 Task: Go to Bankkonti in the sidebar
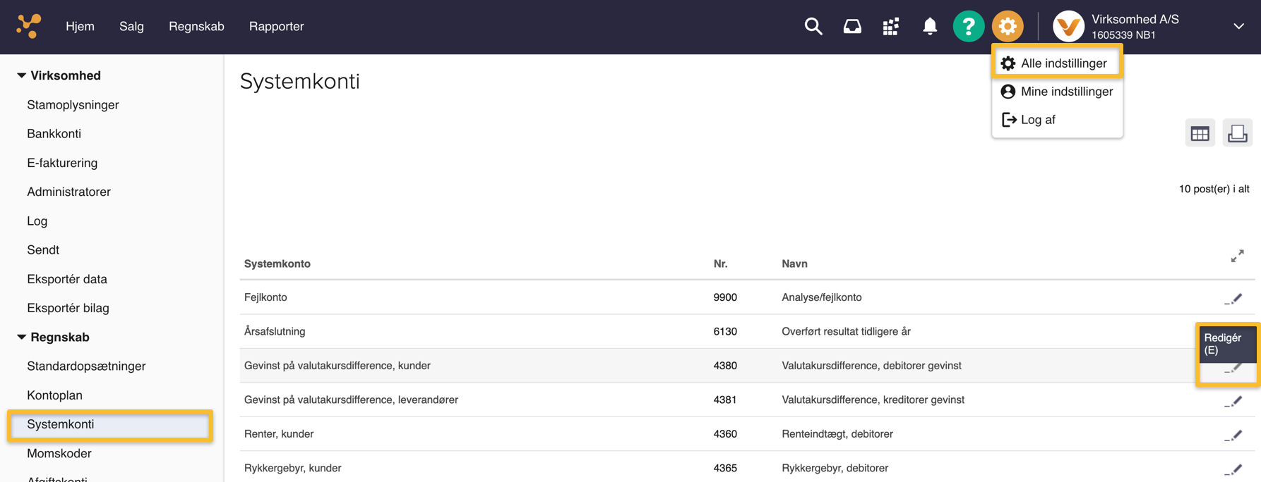tap(54, 134)
